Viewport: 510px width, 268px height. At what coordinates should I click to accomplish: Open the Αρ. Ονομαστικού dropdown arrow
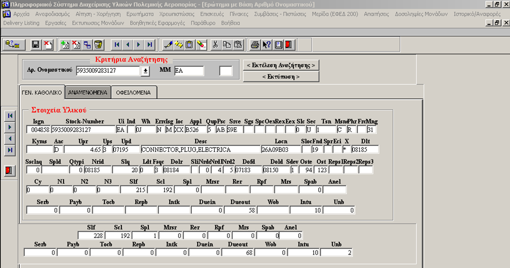pos(145,71)
